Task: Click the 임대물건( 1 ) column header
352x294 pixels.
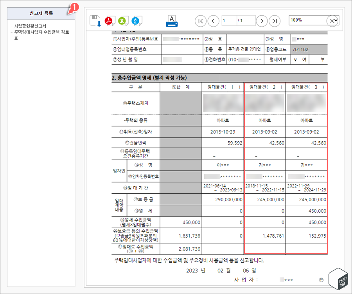Action: pos(224,87)
